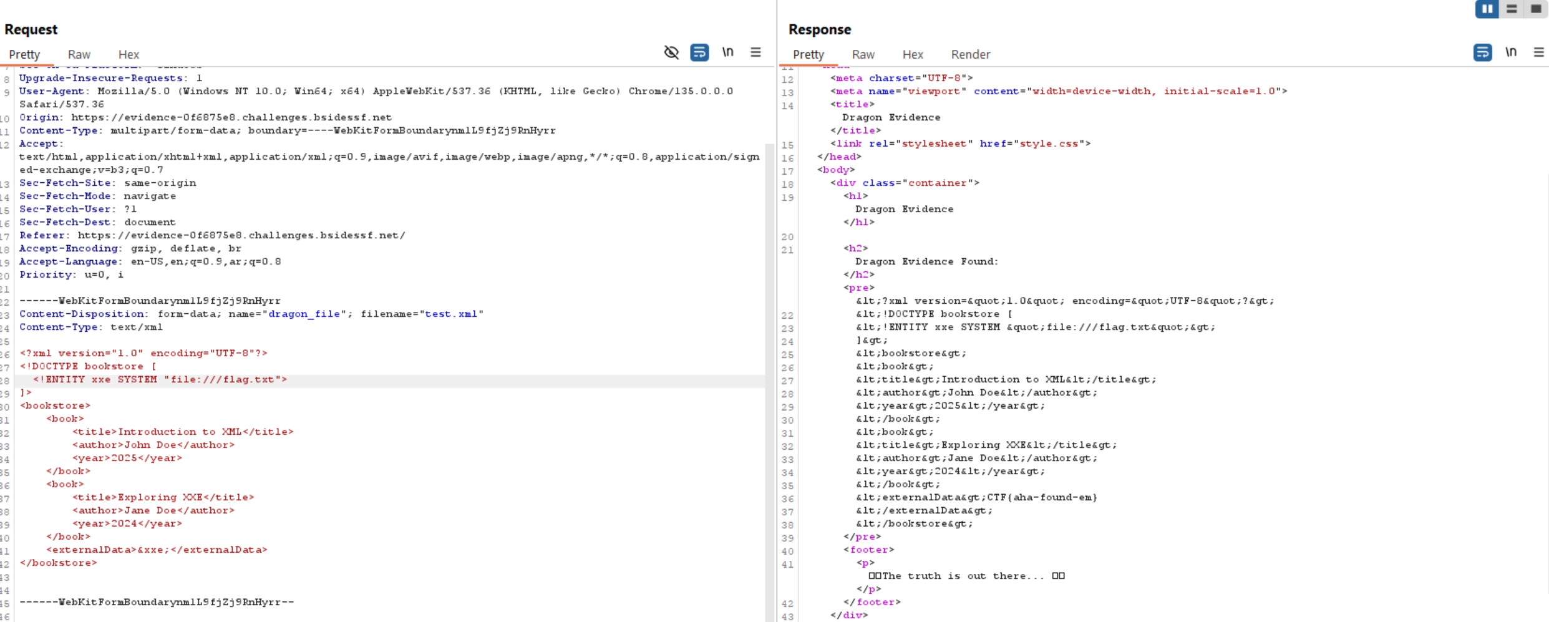Click the Accept-Language header line
1549x622 pixels.
(x=150, y=261)
